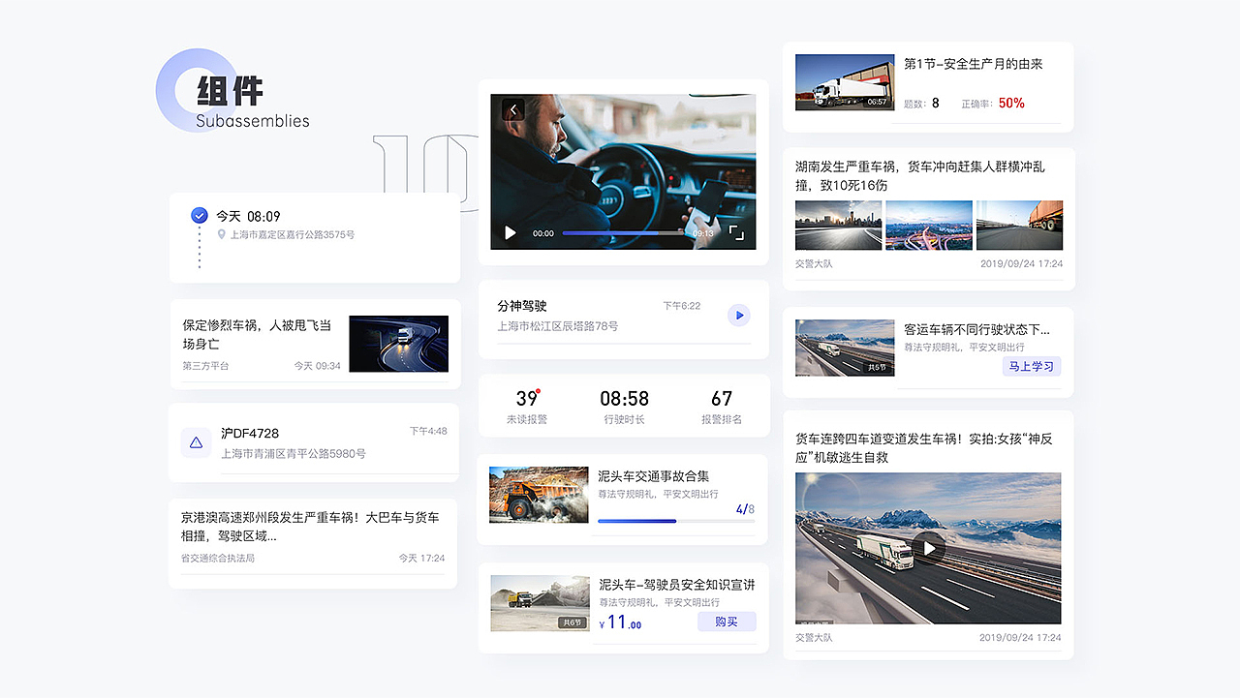The width and height of the screenshot is (1240, 698).
Task: Play the driver video with bottom-left play icon
Action: click(x=511, y=232)
